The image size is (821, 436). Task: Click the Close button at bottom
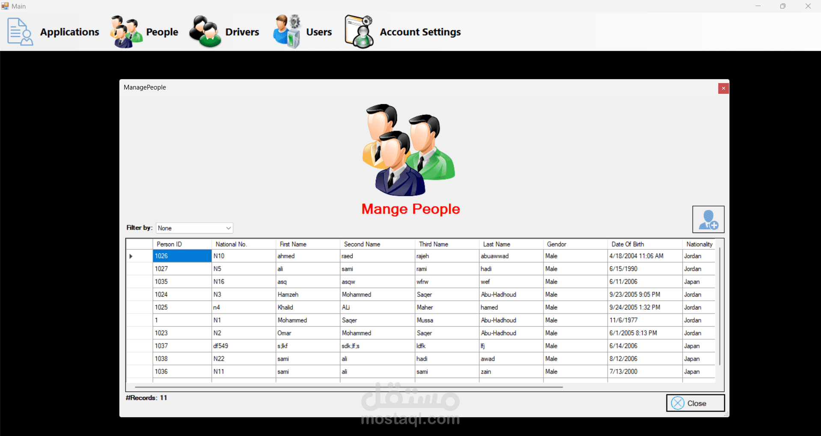695,403
